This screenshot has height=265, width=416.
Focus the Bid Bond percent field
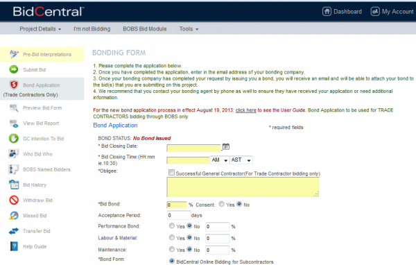coord(177,205)
